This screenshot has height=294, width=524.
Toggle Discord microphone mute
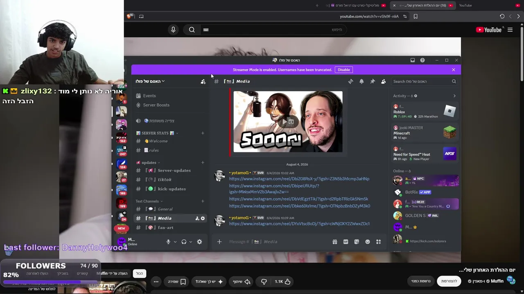pyautogui.click(x=168, y=242)
